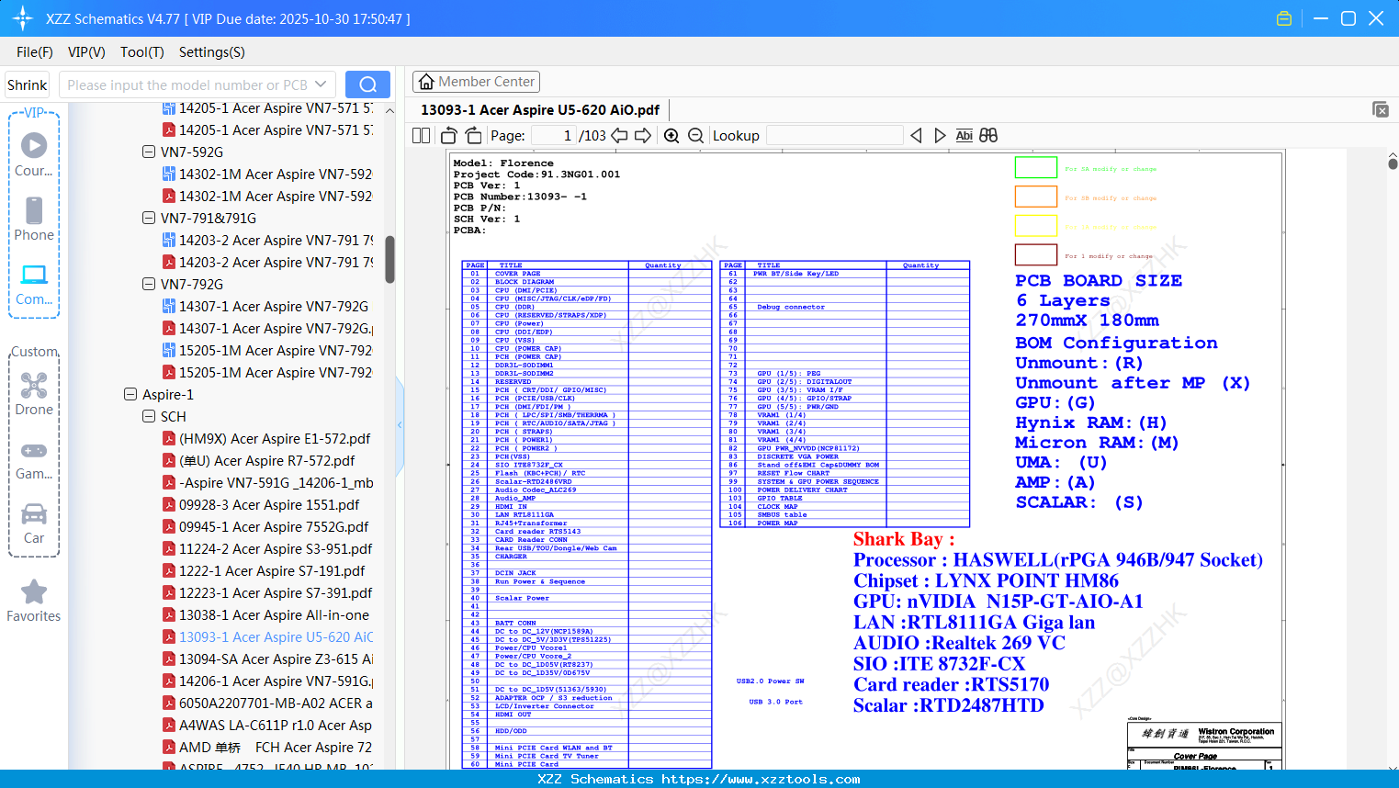
Task: Jump to next lookup result
Action: click(x=940, y=136)
